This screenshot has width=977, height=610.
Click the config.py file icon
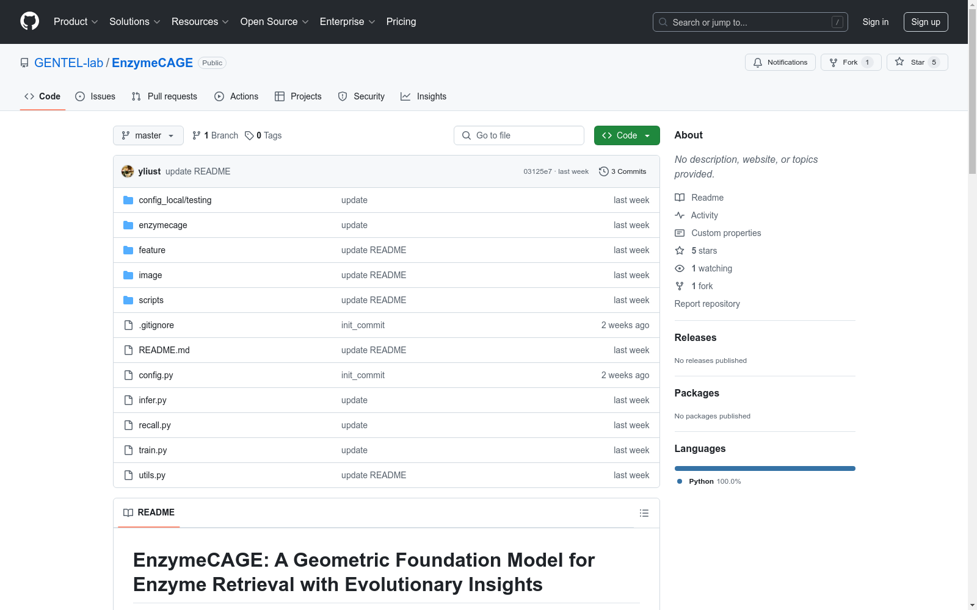[x=128, y=375]
